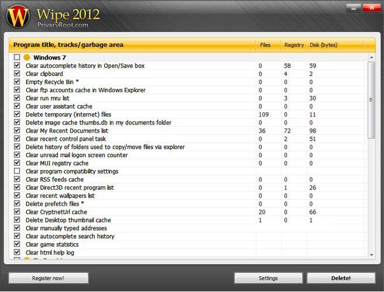Click the Register now! button
The width and height of the screenshot is (384, 292).
click(x=49, y=278)
